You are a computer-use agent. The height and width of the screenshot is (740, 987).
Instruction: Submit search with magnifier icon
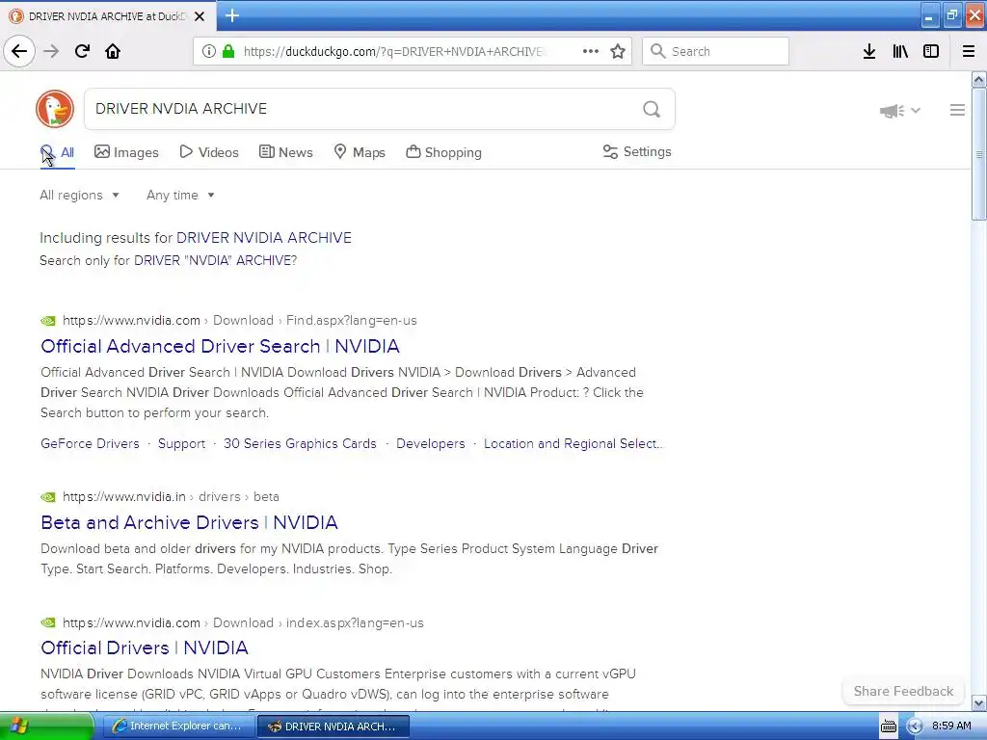pyautogui.click(x=652, y=110)
